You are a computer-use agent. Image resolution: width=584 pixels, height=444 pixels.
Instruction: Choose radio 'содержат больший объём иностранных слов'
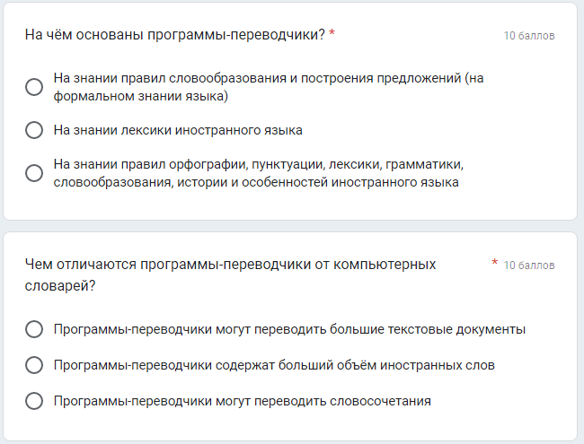pyautogui.click(x=34, y=365)
